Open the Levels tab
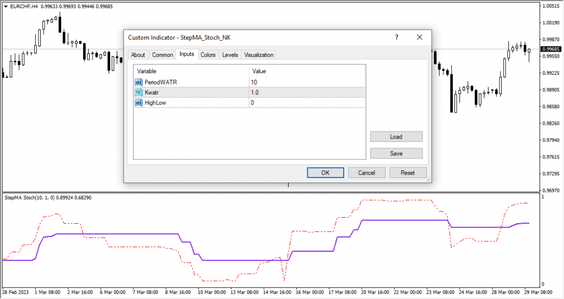The width and height of the screenshot is (564, 299). pos(230,55)
